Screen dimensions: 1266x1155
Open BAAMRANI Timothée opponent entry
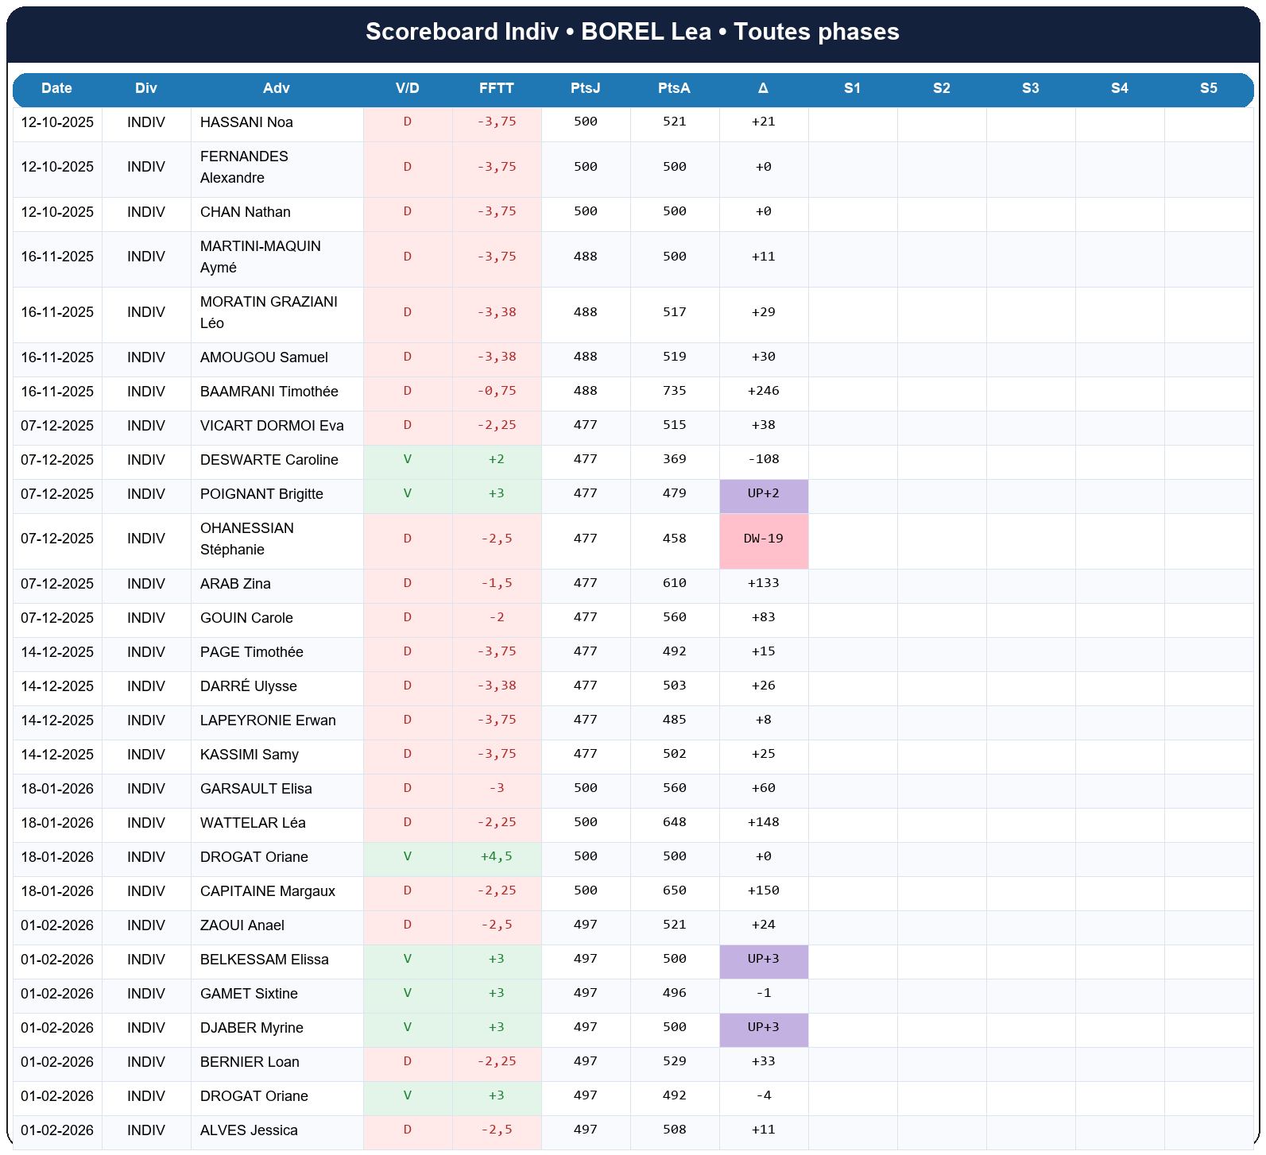(269, 392)
